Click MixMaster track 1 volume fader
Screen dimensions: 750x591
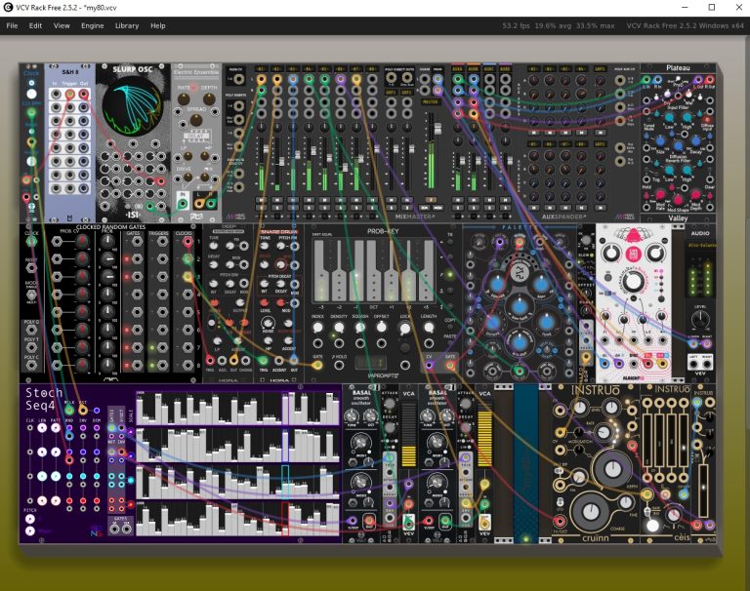[x=266, y=149]
